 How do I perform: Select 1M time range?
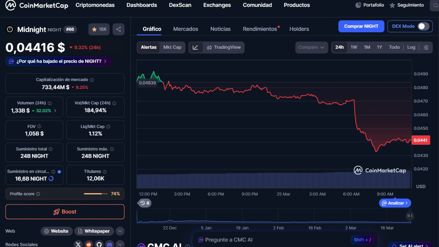coord(367,47)
